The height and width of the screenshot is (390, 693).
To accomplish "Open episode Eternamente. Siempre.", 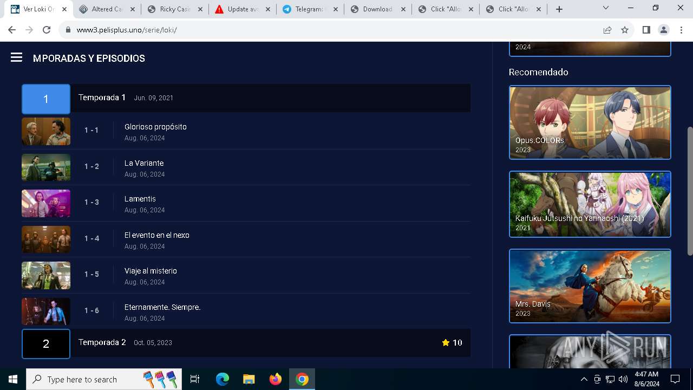I will click(162, 307).
